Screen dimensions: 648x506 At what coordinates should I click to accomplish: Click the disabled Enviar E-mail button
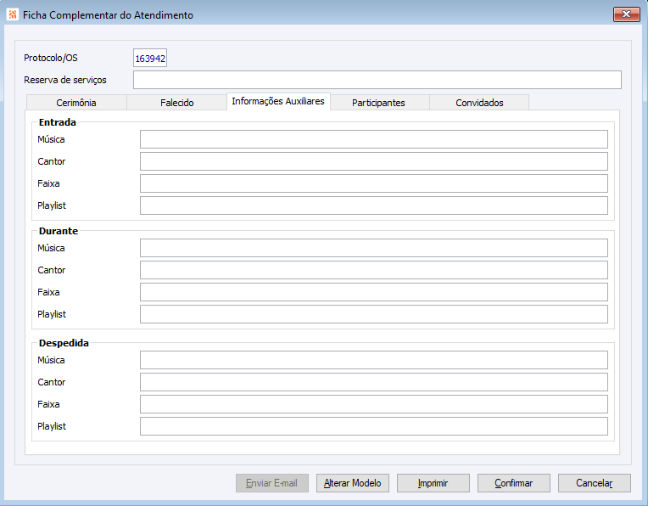(x=272, y=483)
